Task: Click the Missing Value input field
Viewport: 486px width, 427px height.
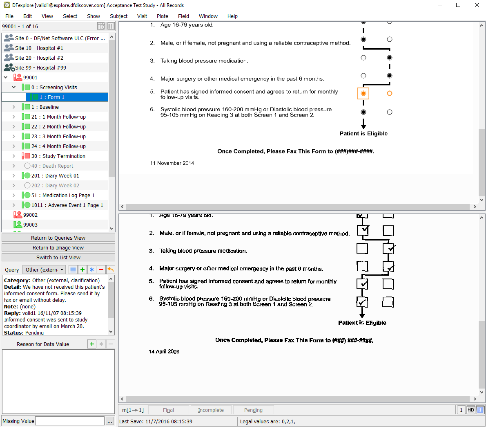Action: [x=70, y=421]
